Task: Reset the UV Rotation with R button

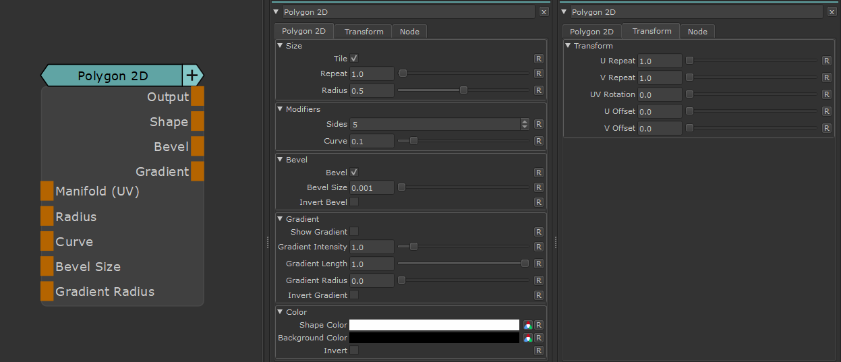Action: click(826, 95)
